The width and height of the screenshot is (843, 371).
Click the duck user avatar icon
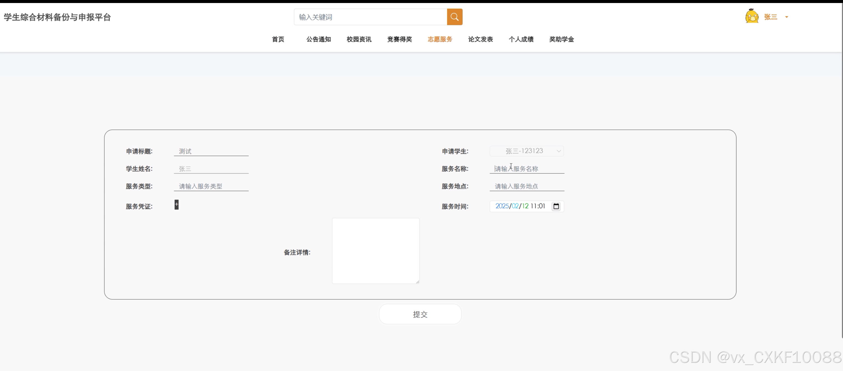click(752, 16)
